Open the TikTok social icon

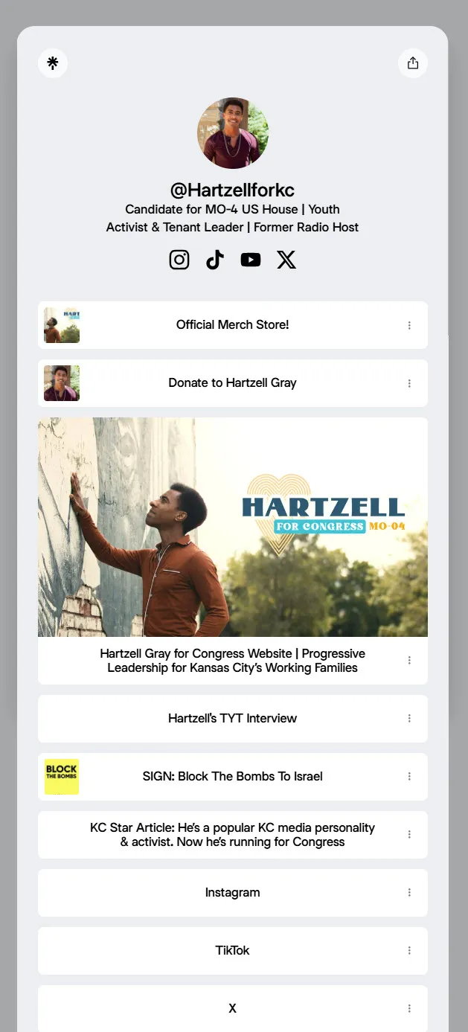tap(215, 260)
